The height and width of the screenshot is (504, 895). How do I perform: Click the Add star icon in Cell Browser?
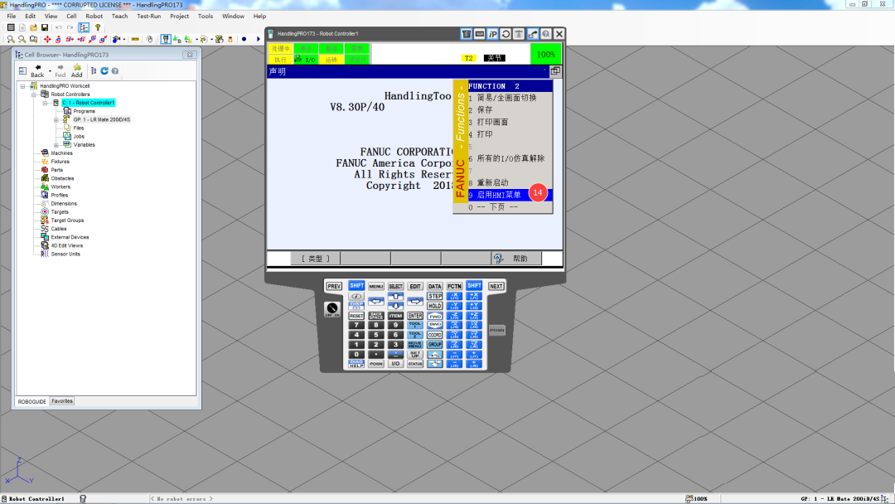click(x=76, y=70)
